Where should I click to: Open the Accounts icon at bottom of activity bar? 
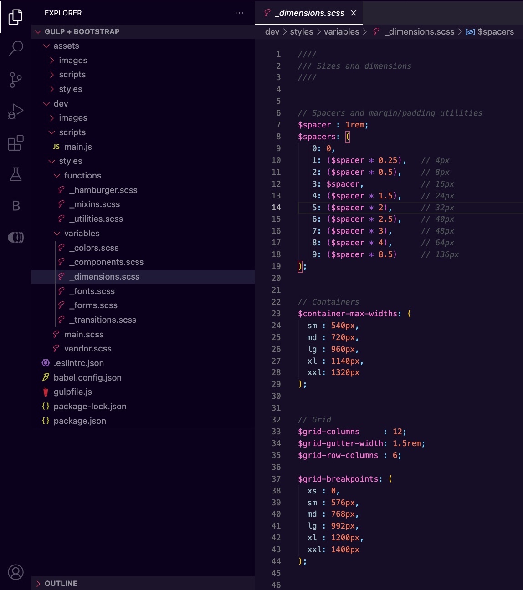pos(15,572)
